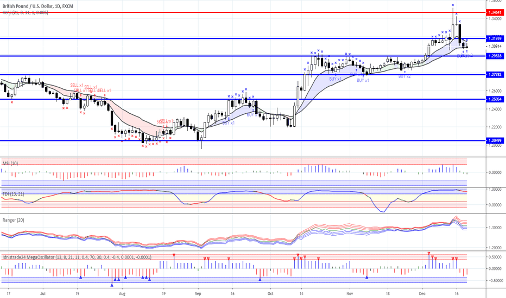Image resolution: width=506 pixels, height=298 pixels.
Task: Open the MSI (10) indicator legend
Action: [x=11, y=163]
